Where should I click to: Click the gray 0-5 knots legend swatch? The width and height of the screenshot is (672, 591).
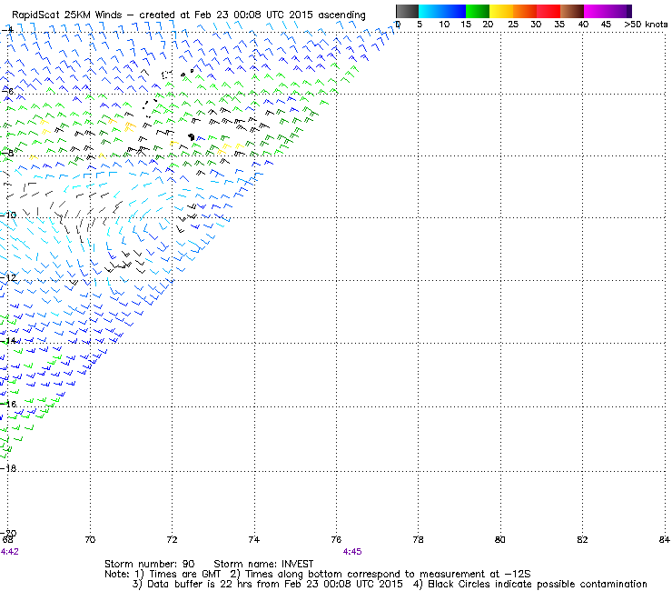[407, 11]
